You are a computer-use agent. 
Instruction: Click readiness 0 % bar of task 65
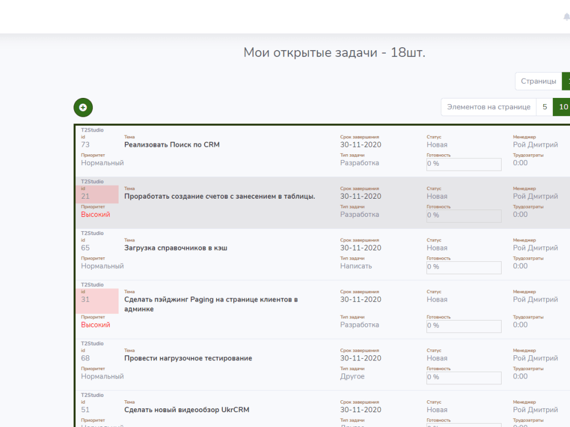pos(464,267)
